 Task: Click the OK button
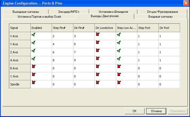pyautogui.click(x=134, y=111)
